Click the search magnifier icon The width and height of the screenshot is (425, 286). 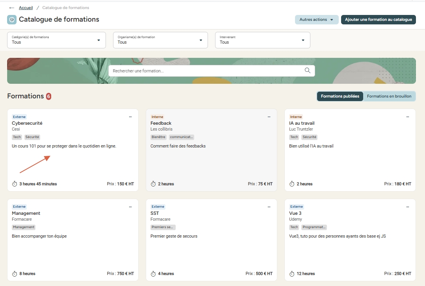308,70
